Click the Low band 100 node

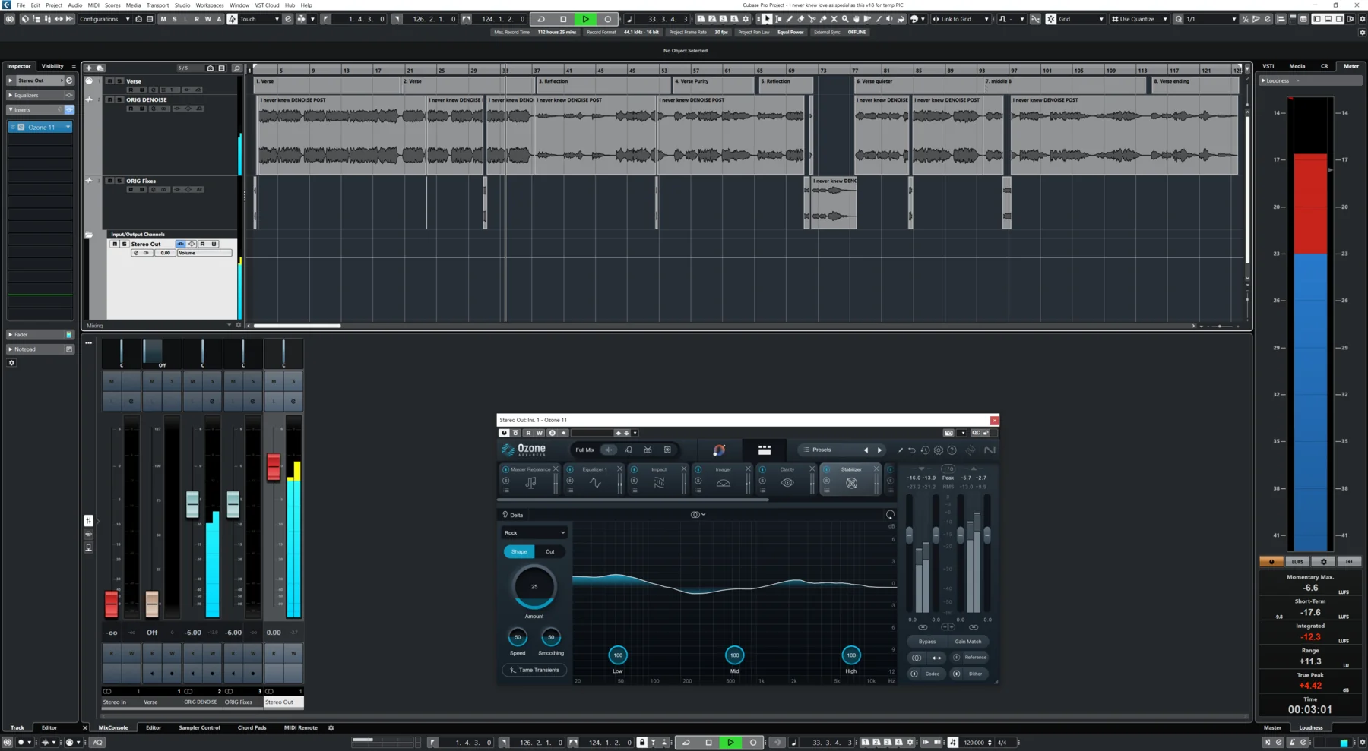tap(618, 655)
